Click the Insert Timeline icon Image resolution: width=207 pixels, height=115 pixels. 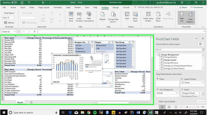pos(79,17)
